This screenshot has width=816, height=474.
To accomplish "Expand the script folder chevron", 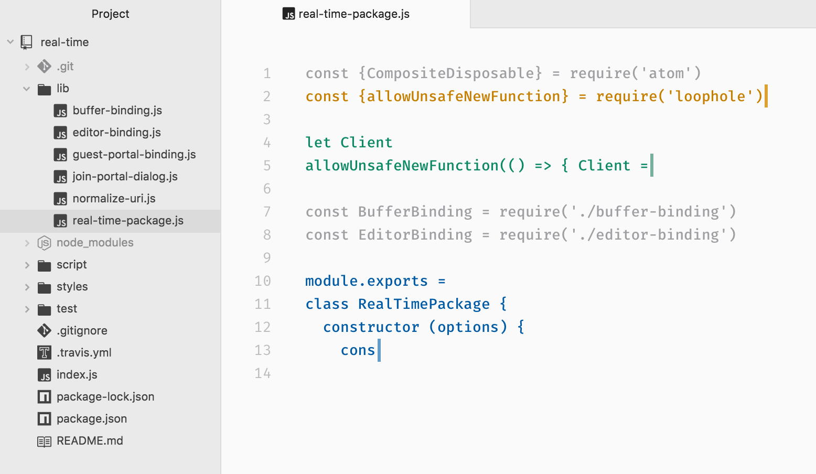I will coord(27,265).
